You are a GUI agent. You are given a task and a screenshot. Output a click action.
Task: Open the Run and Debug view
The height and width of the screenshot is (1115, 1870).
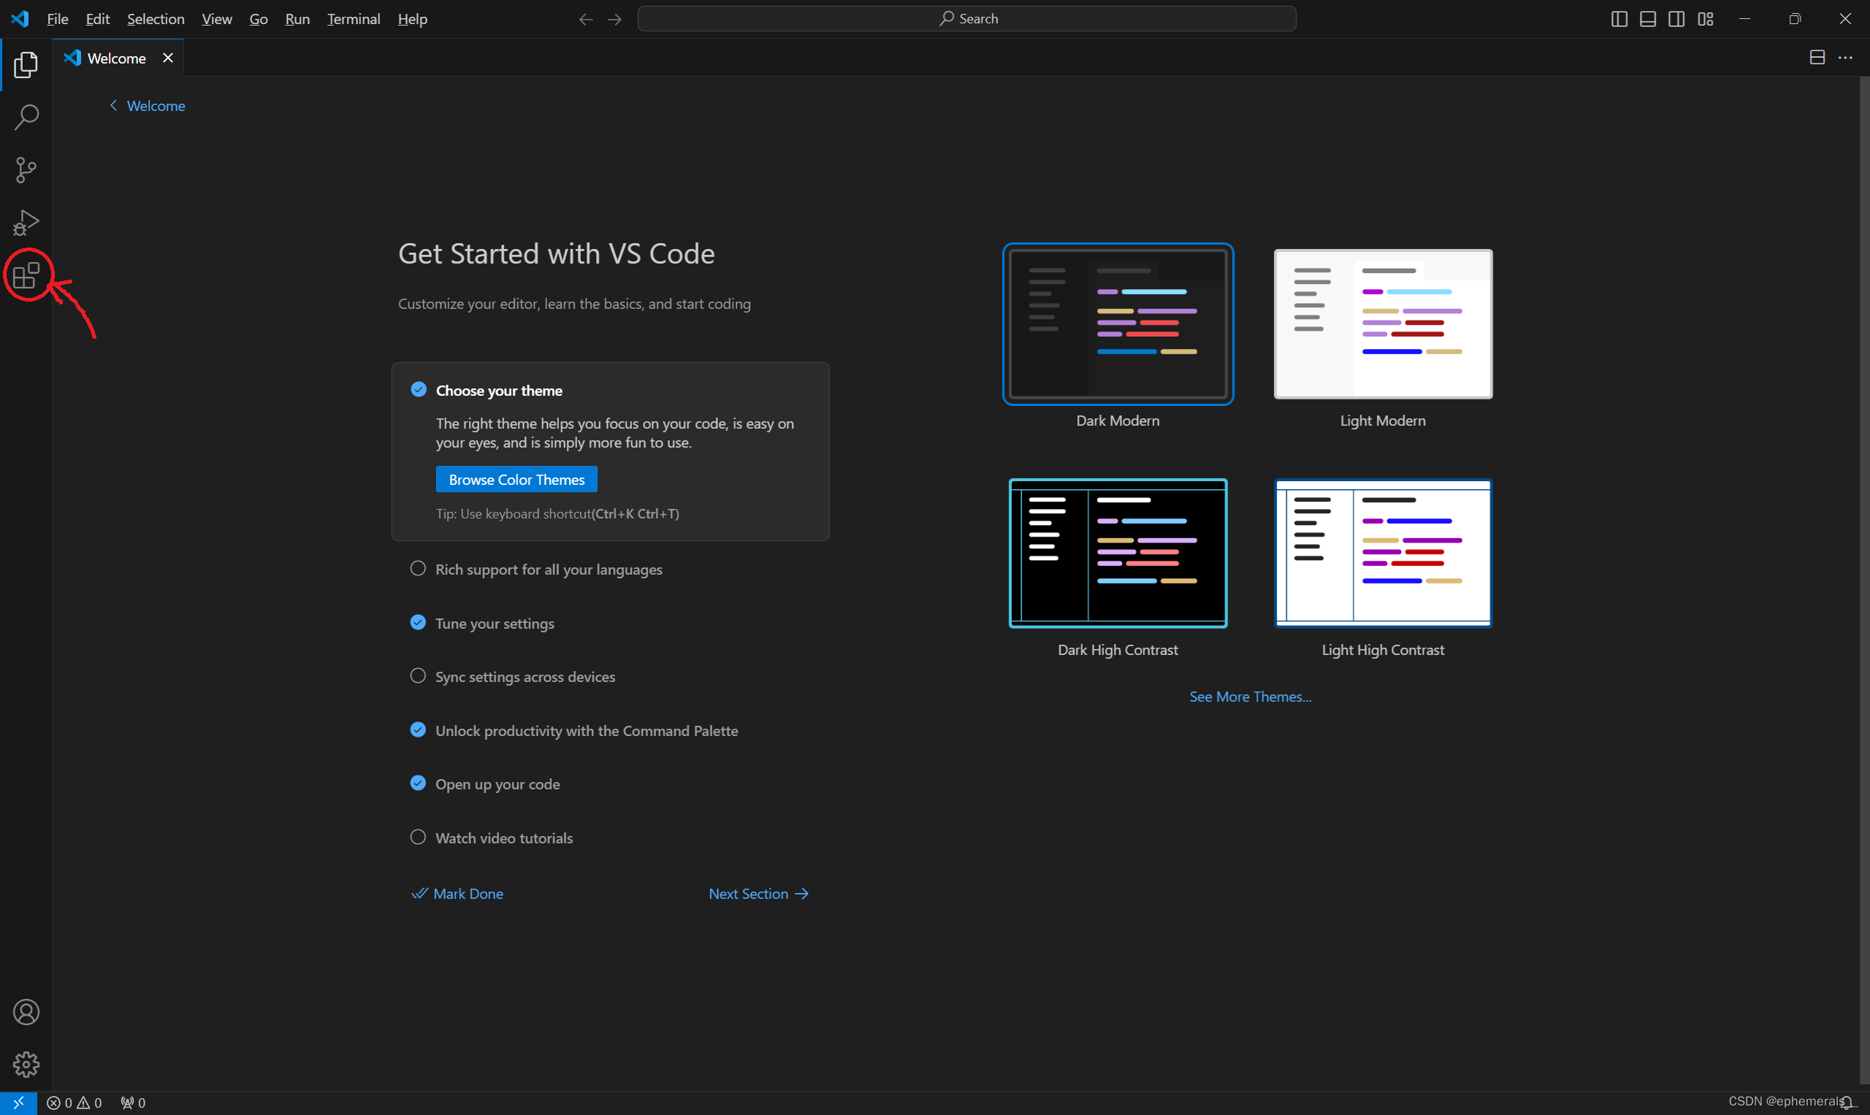[x=26, y=223]
